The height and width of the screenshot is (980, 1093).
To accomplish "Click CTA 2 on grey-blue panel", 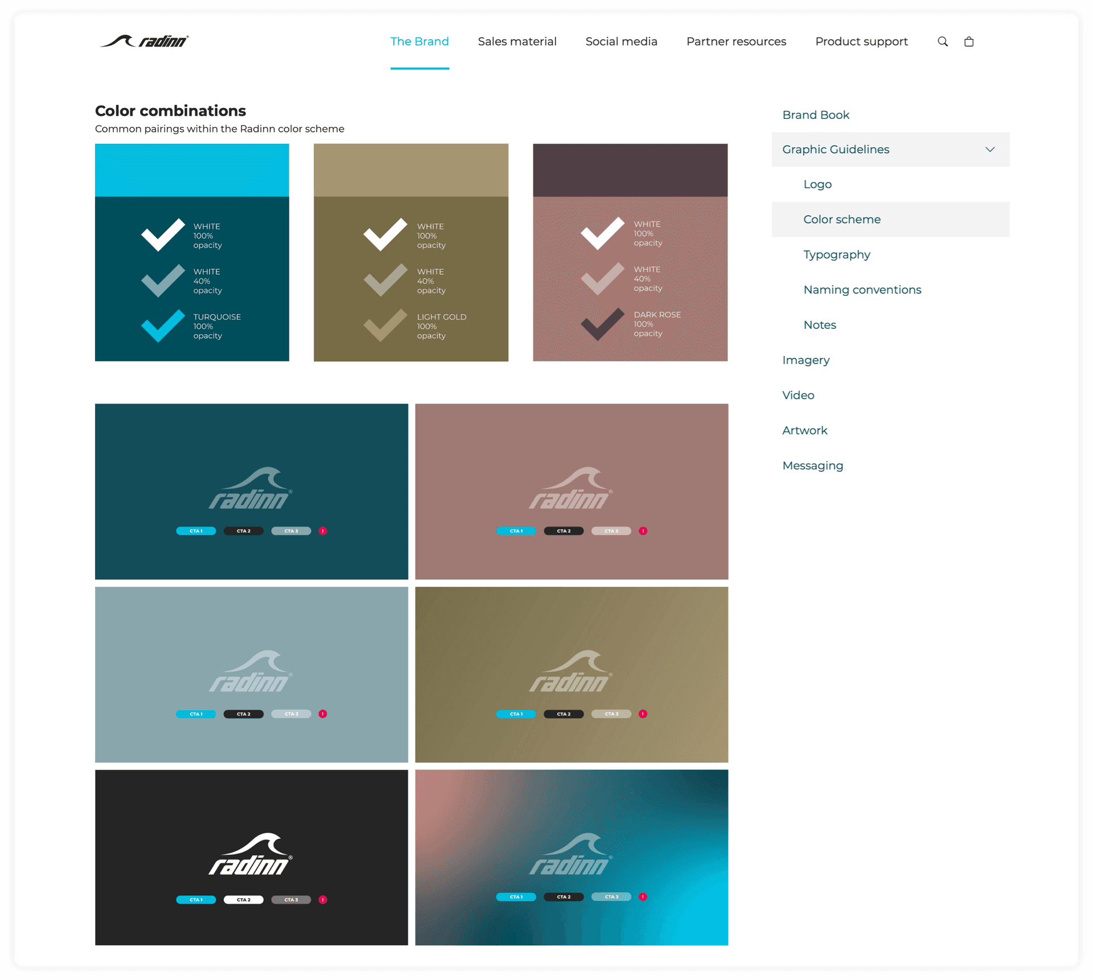I will 244,714.
